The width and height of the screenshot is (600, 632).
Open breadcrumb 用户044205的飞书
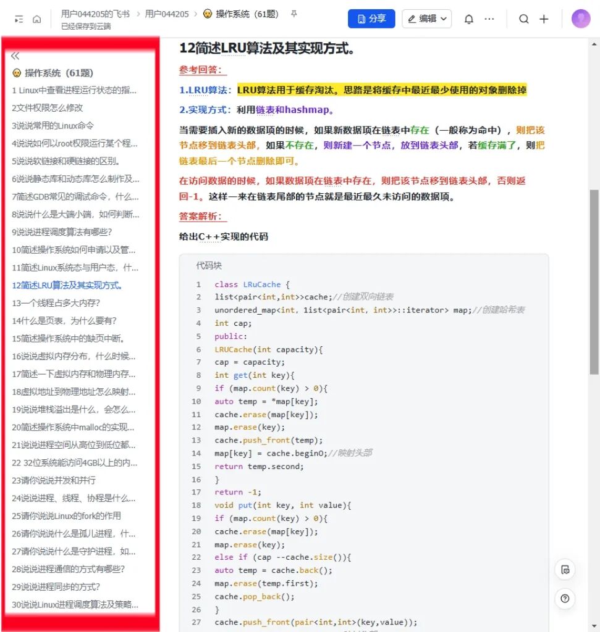coord(95,14)
